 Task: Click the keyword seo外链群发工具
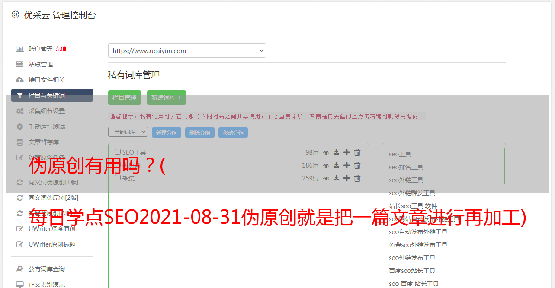coord(412,193)
